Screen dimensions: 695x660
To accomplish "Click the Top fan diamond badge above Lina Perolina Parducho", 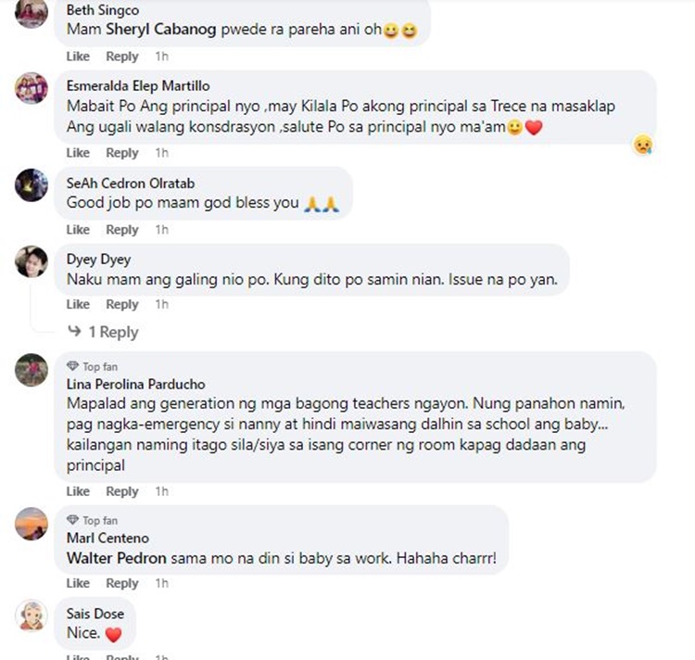I will point(72,366).
